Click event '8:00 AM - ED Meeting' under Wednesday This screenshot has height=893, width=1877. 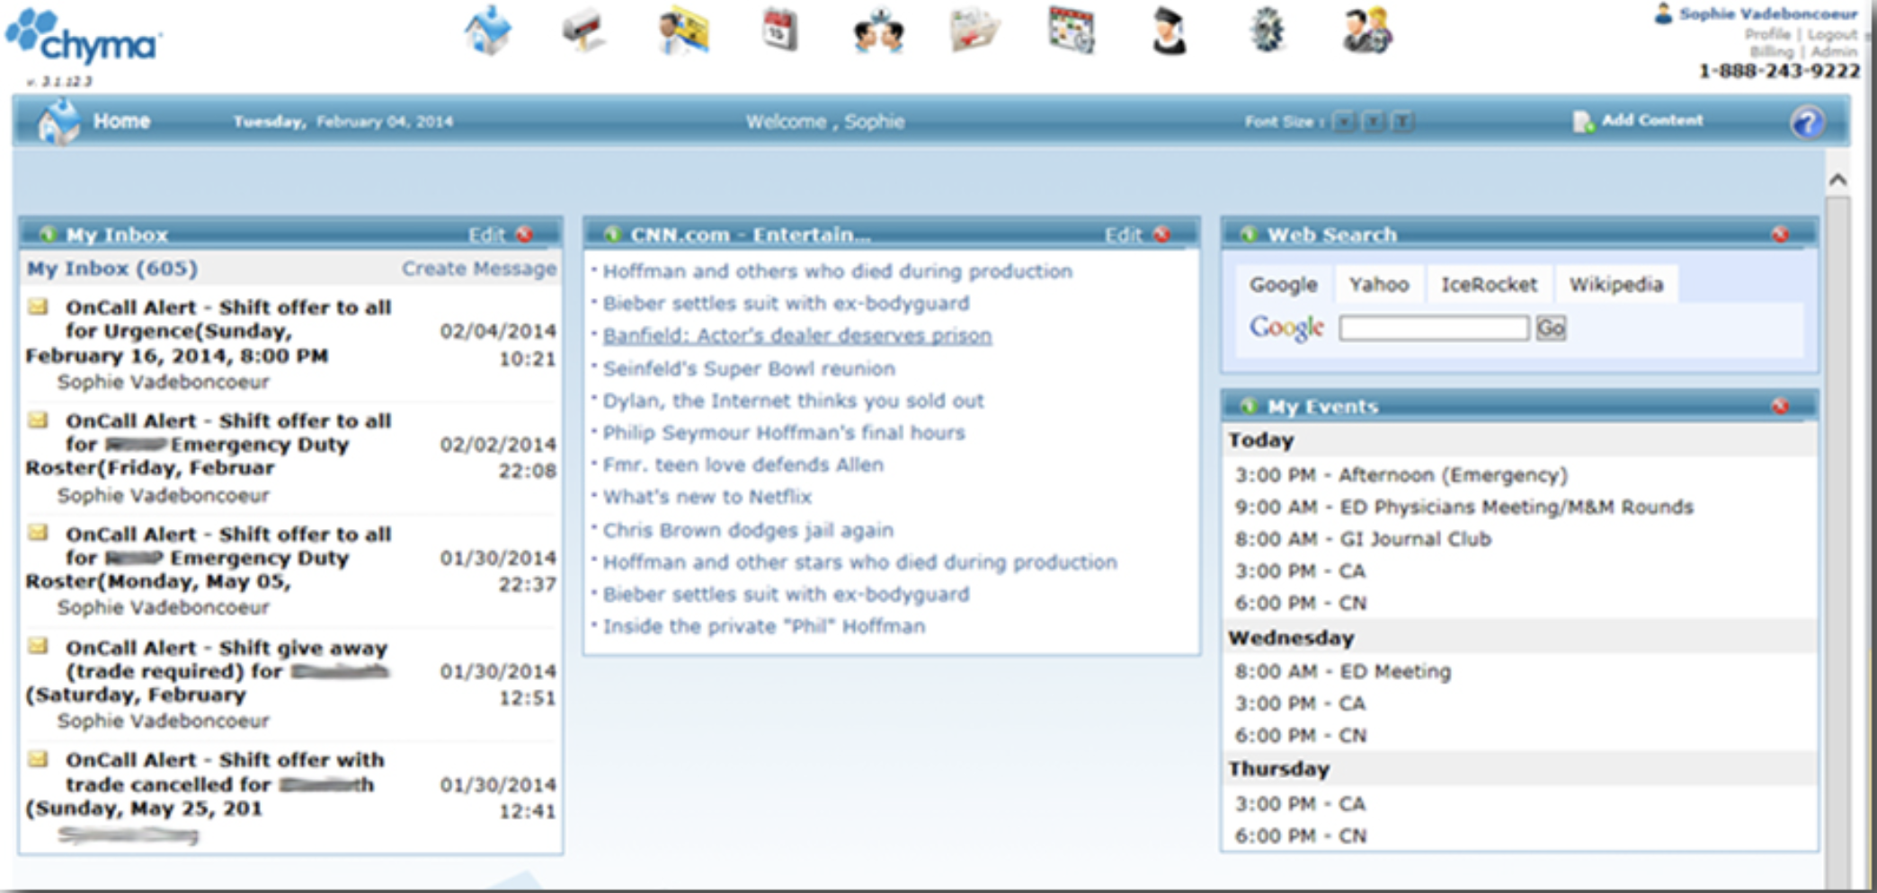1343,671
